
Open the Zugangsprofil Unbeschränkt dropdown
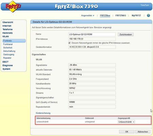(126, 122)
